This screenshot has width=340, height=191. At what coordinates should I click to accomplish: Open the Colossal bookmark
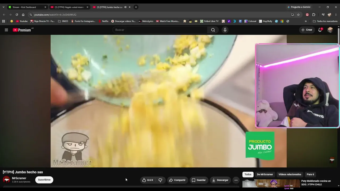[250, 21]
